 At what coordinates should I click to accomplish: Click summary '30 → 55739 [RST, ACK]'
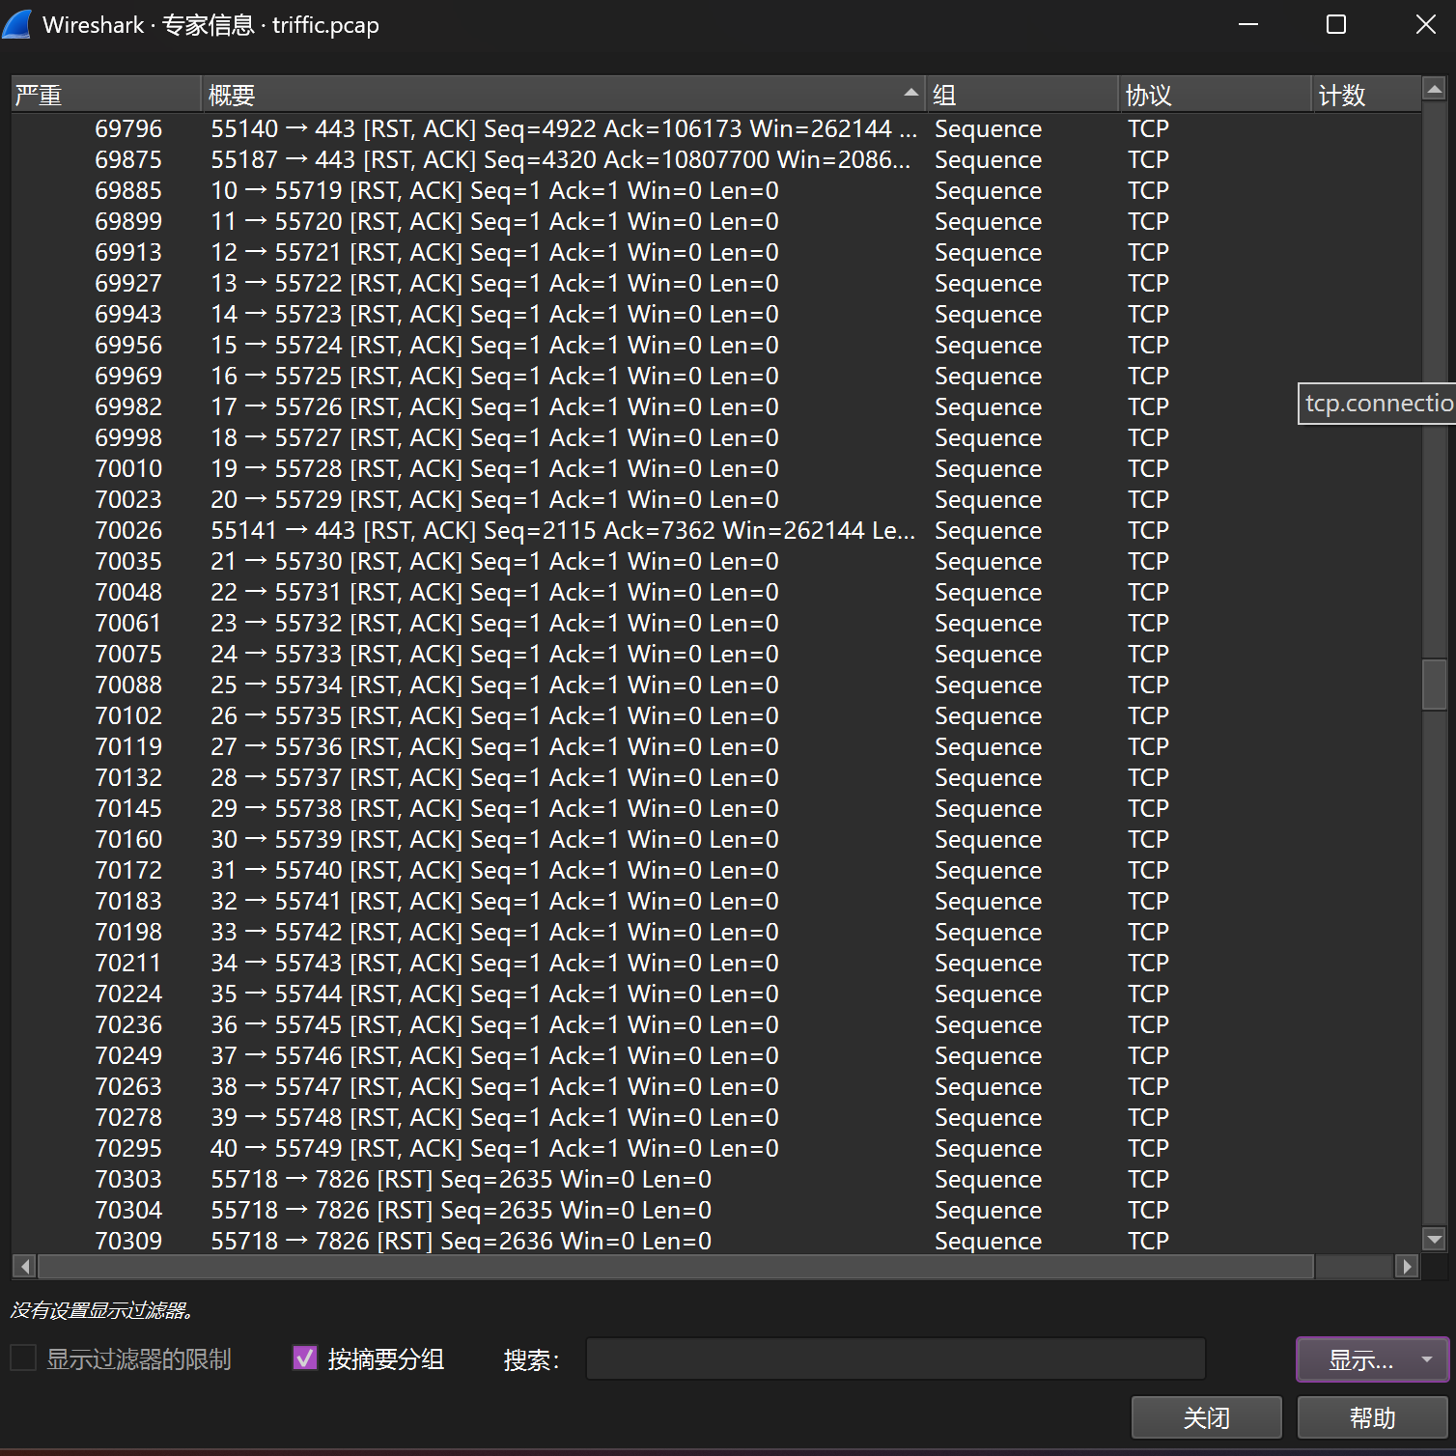click(x=494, y=839)
